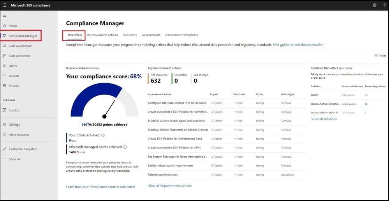Switch to the Improvement actions tab
The image size is (389, 201).
[102, 35]
